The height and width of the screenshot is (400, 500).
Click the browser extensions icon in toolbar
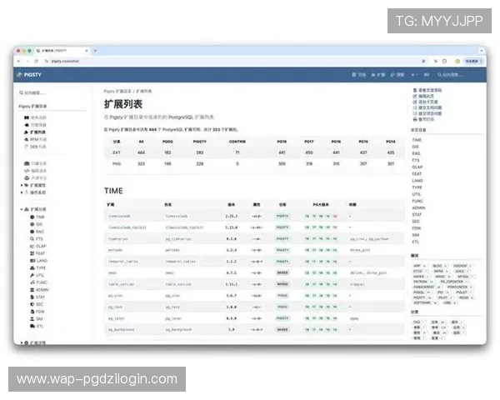click(444, 61)
